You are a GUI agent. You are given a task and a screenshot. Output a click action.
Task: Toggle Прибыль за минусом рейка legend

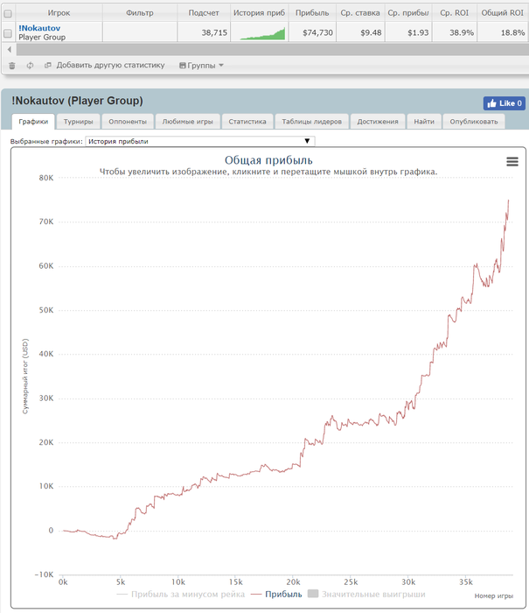tap(181, 595)
